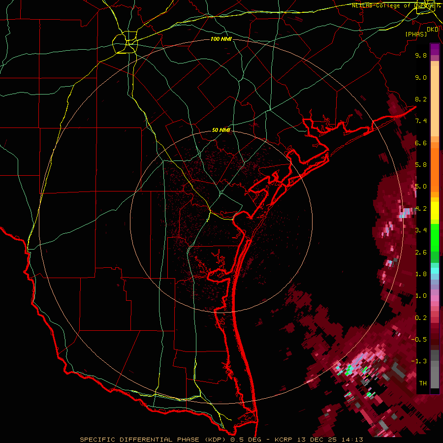This screenshot has width=443, height=443.
Task: Click the [PHAS] legend unit label
Action: pos(416,34)
